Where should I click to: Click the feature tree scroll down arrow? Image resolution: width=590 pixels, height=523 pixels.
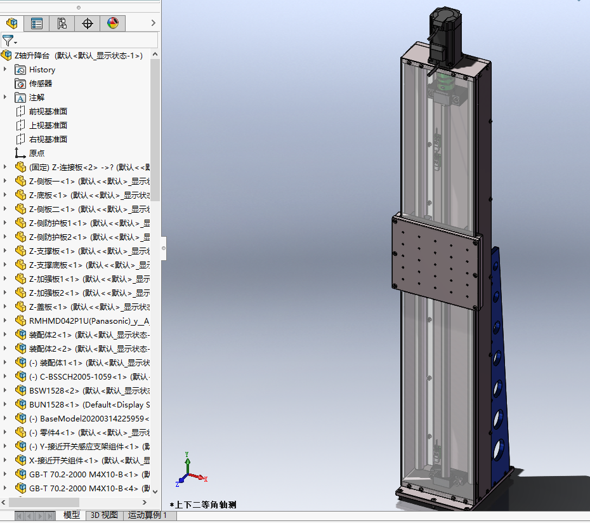[x=155, y=491]
